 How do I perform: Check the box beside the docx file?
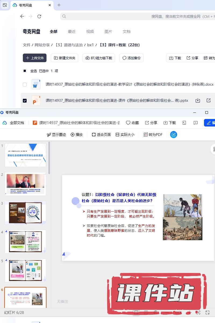[25, 85]
